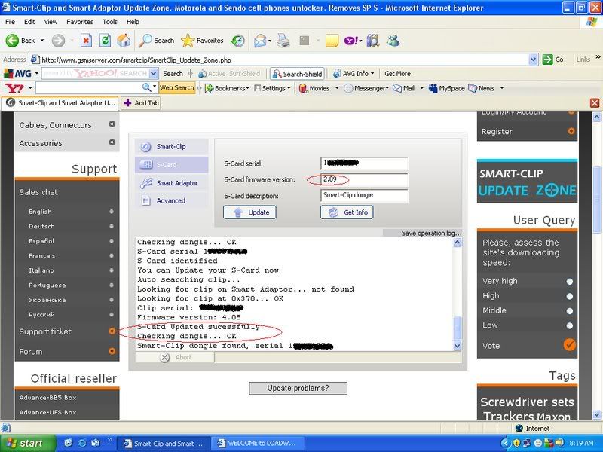Image resolution: width=603 pixels, height=452 pixels.
Task: Open the Forum sidebar link
Action: coord(31,351)
